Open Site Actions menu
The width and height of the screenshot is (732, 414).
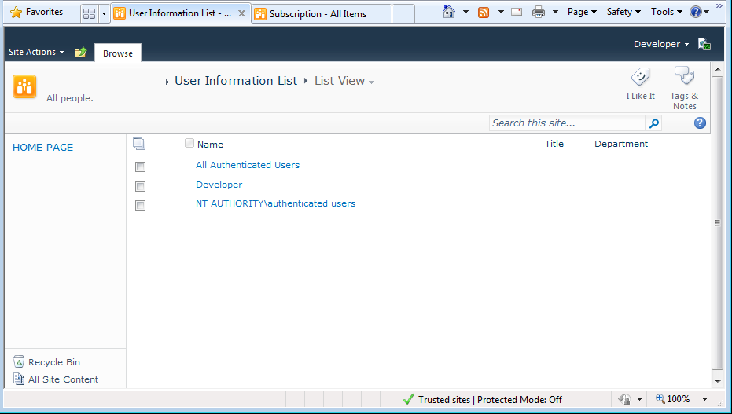36,52
